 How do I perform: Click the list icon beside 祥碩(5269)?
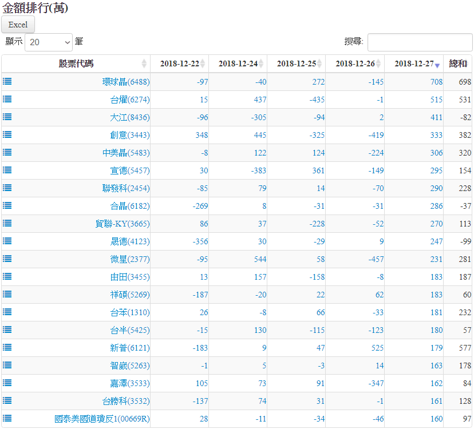click(x=7, y=295)
